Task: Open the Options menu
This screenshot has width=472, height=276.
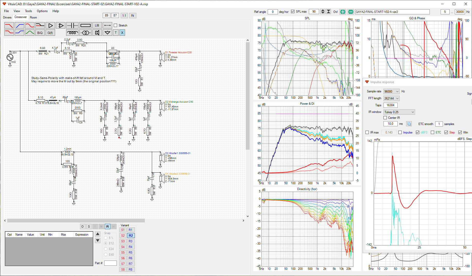Action: tap(42, 11)
